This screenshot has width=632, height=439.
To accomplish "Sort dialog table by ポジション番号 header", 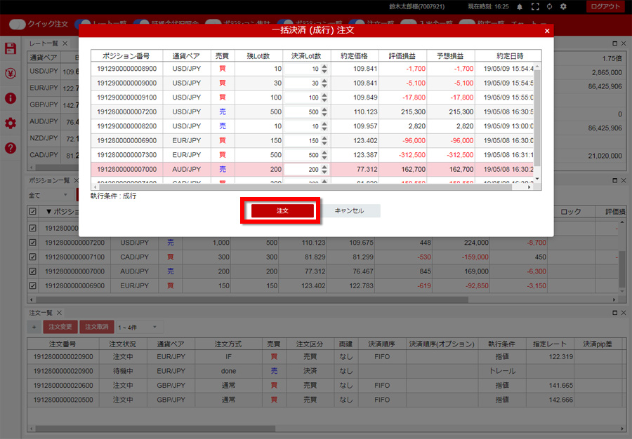I will click(x=126, y=56).
